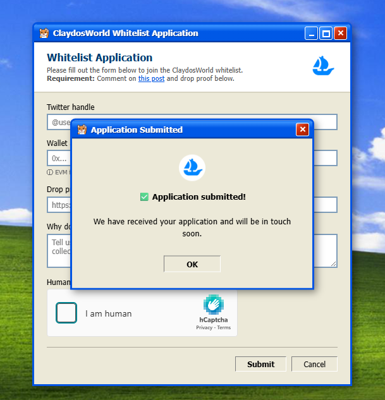Click the cat icon in dialog title bar

(82, 130)
